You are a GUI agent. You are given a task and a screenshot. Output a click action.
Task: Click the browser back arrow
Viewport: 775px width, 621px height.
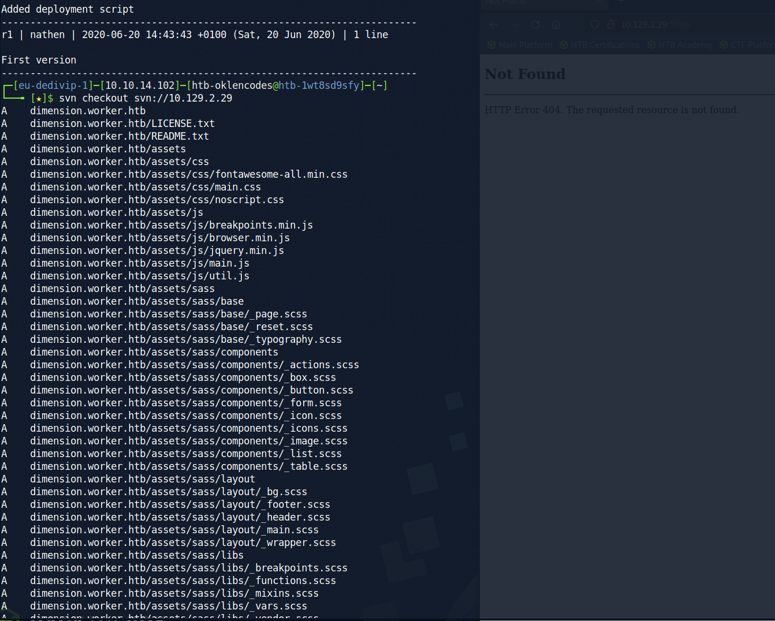tap(494, 25)
